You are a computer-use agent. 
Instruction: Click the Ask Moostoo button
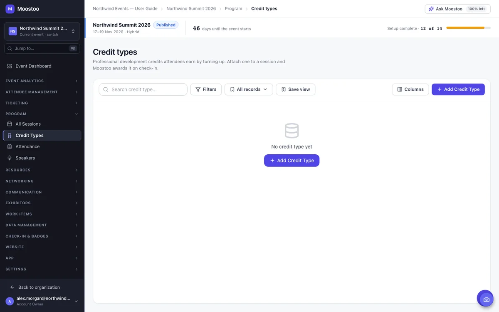[457, 9]
